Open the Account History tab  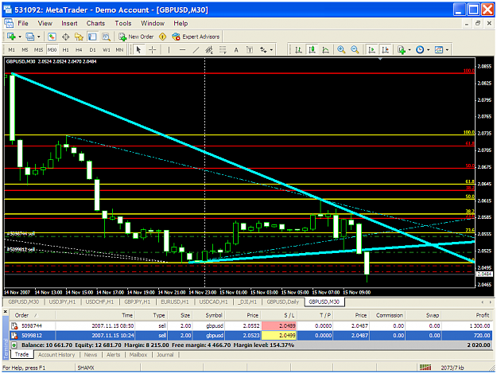click(x=56, y=355)
